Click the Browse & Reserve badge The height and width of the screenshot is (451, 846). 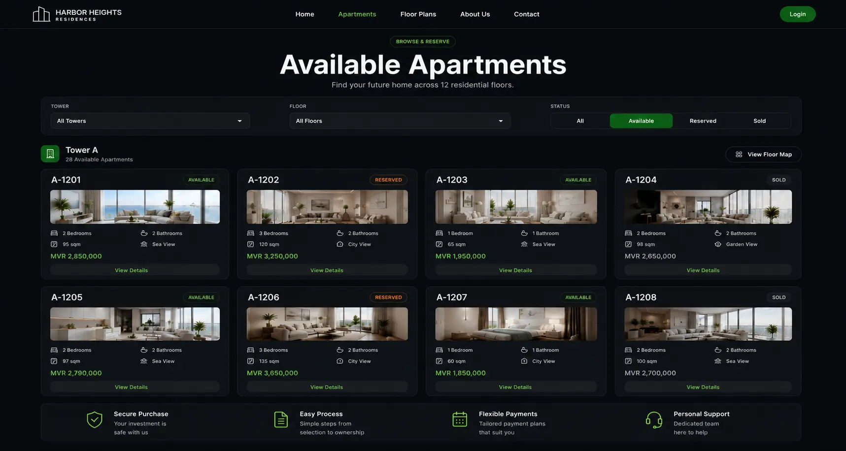coord(423,42)
